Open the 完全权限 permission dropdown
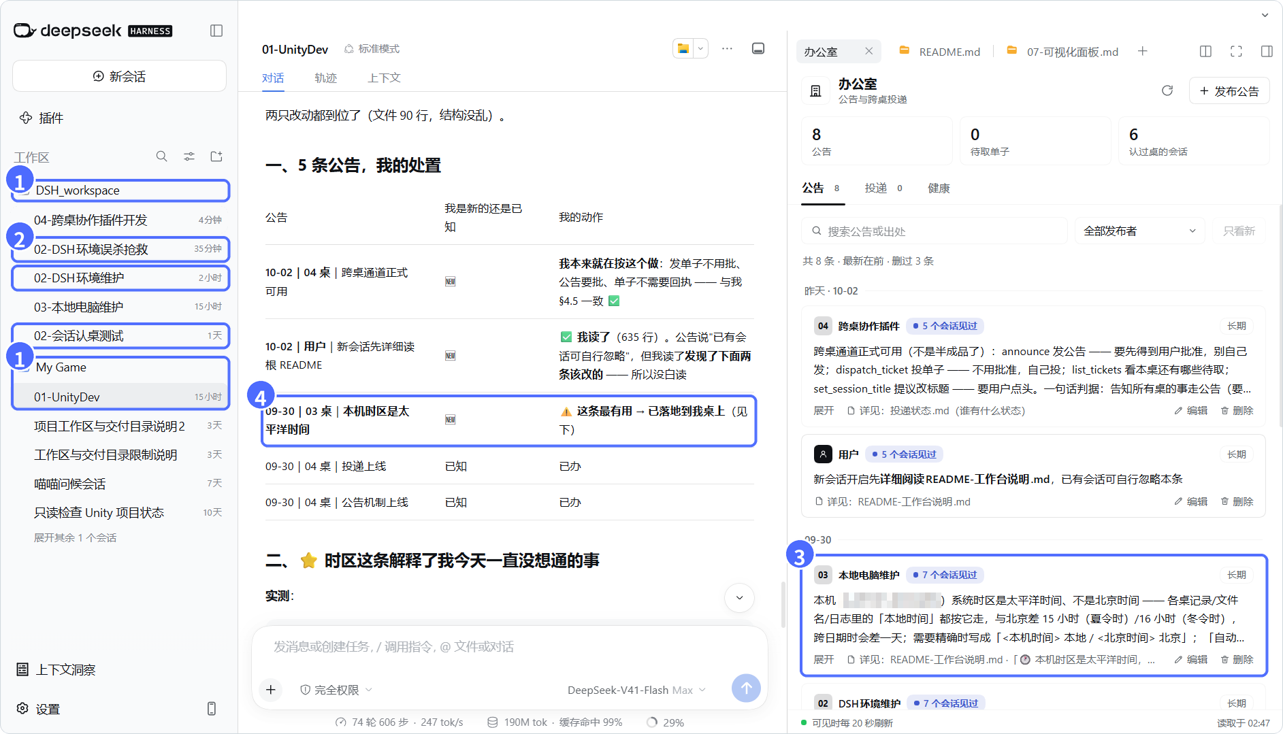Image resolution: width=1283 pixels, height=734 pixels. (336, 690)
